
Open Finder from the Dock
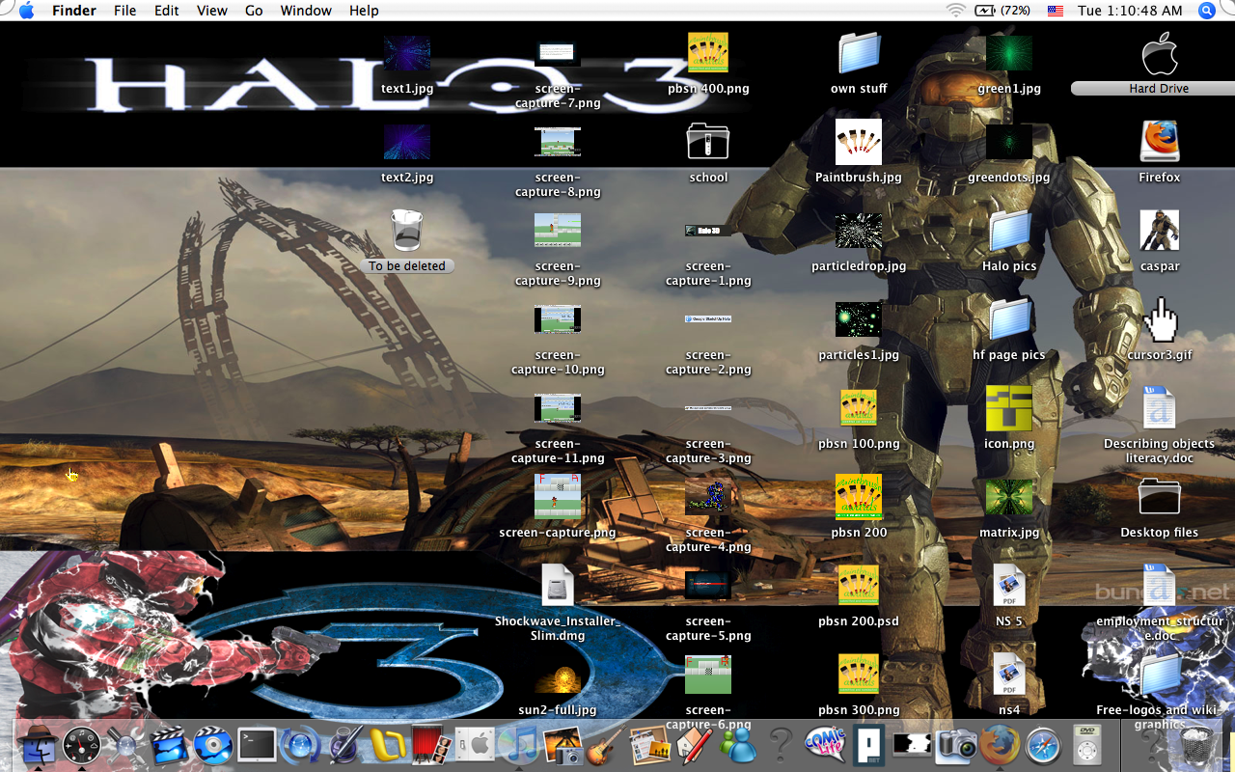[x=39, y=745]
